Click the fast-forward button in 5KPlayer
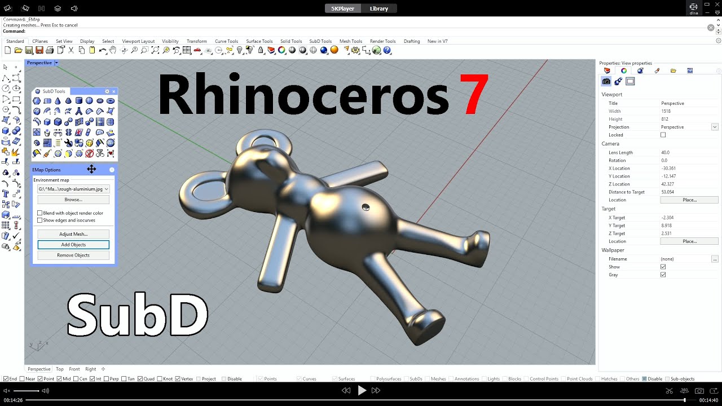Screen dimensions: 722x406 point(376,390)
